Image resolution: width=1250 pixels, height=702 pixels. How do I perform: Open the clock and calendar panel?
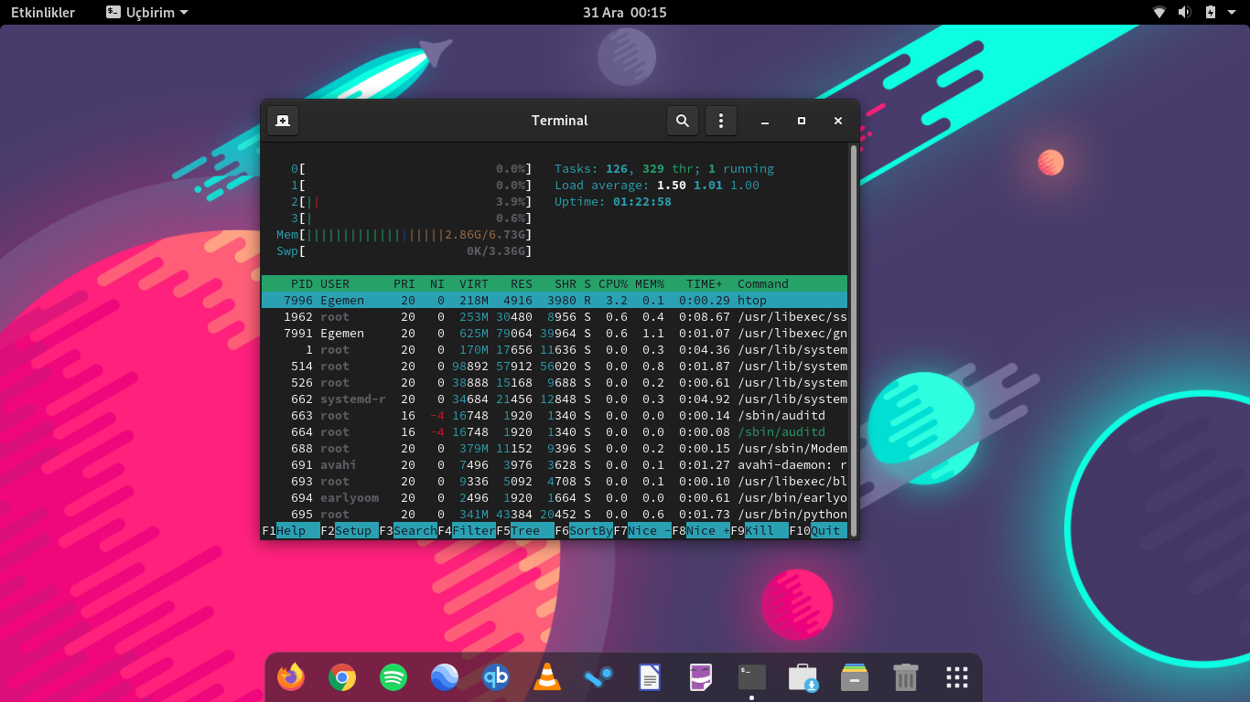coord(624,13)
